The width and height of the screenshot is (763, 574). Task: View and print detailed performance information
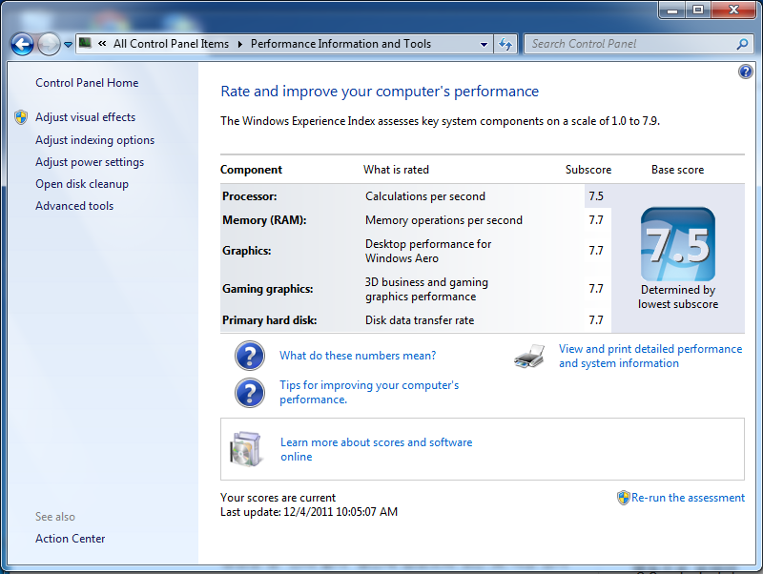pos(650,356)
